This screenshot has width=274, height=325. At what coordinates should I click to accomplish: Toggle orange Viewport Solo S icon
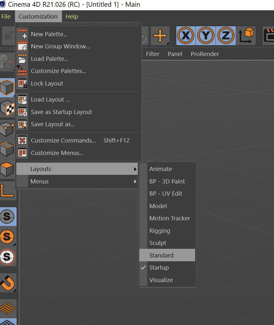(x=8, y=237)
